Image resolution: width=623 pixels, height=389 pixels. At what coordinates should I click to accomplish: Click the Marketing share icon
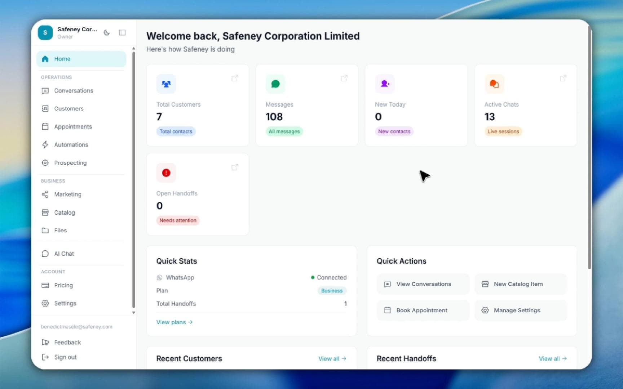pos(45,194)
